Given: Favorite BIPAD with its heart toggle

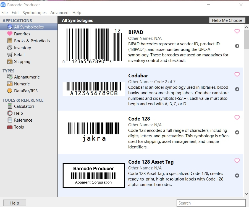Looking at the screenshot, I should click(237, 31).
